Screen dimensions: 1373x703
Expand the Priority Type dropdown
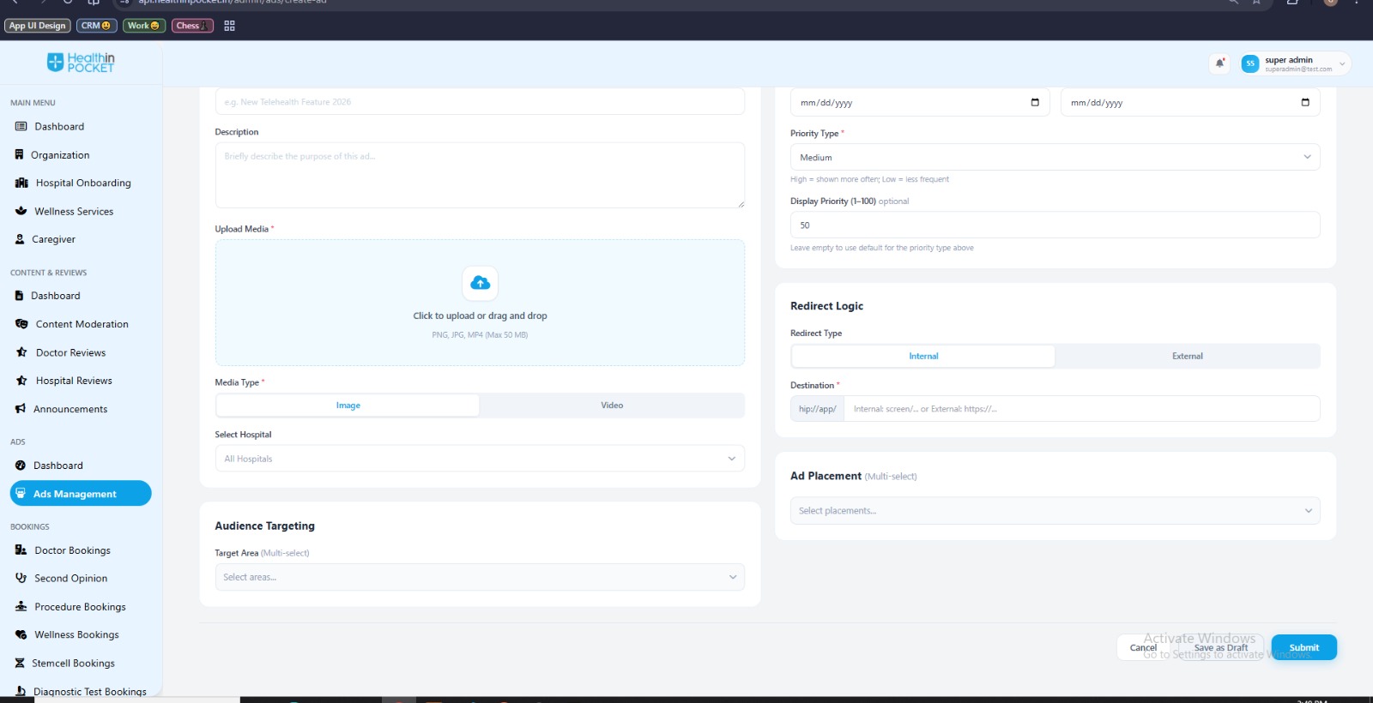(1055, 157)
